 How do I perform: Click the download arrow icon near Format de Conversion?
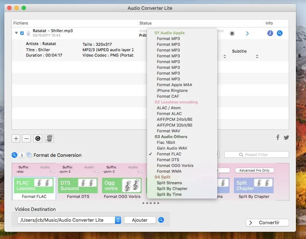(23, 155)
